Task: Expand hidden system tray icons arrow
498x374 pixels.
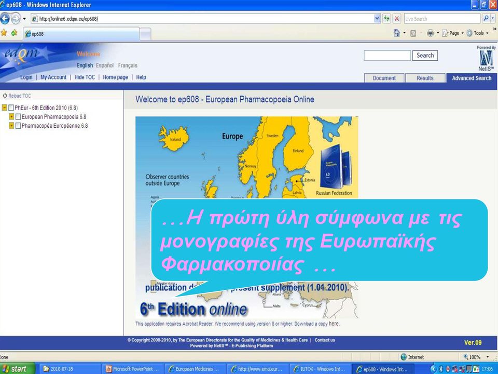Action: [x=434, y=369]
